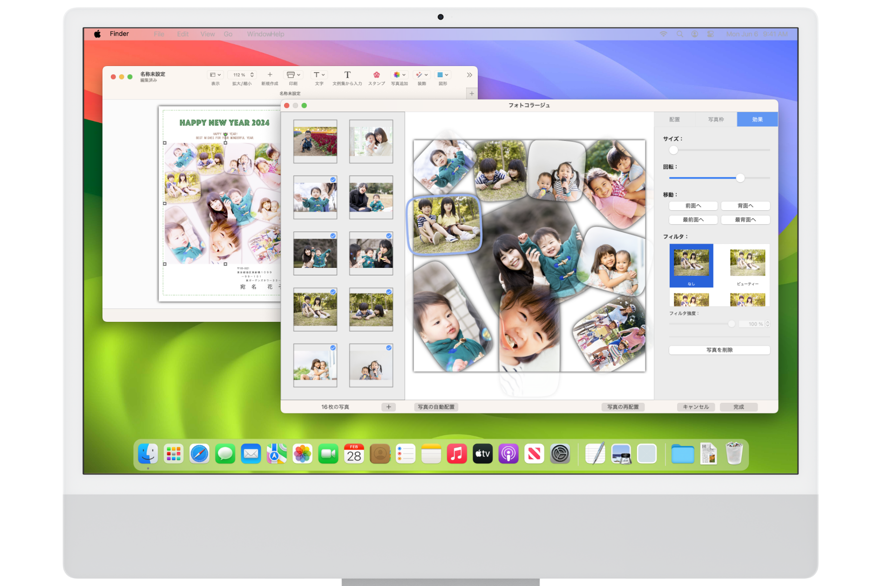Open Music app from the Dock
This screenshot has width=882, height=586.
pyautogui.click(x=457, y=453)
